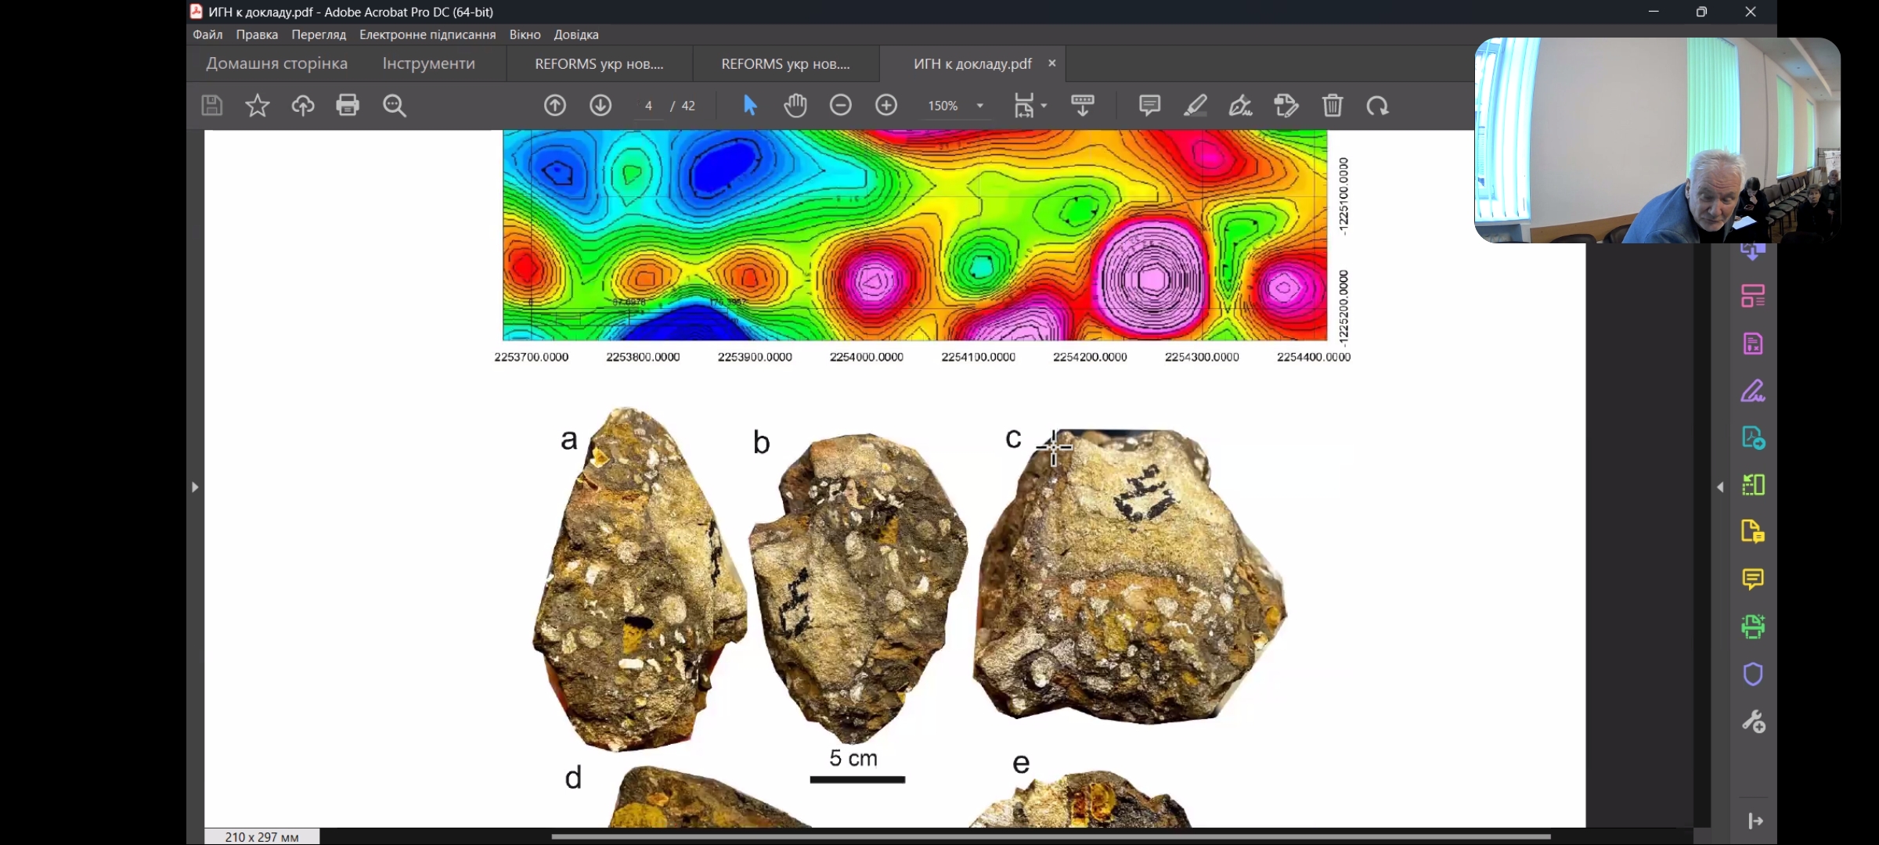1879x845 pixels.
Task: Go to next page arrow
Action: tap(600, 106)
